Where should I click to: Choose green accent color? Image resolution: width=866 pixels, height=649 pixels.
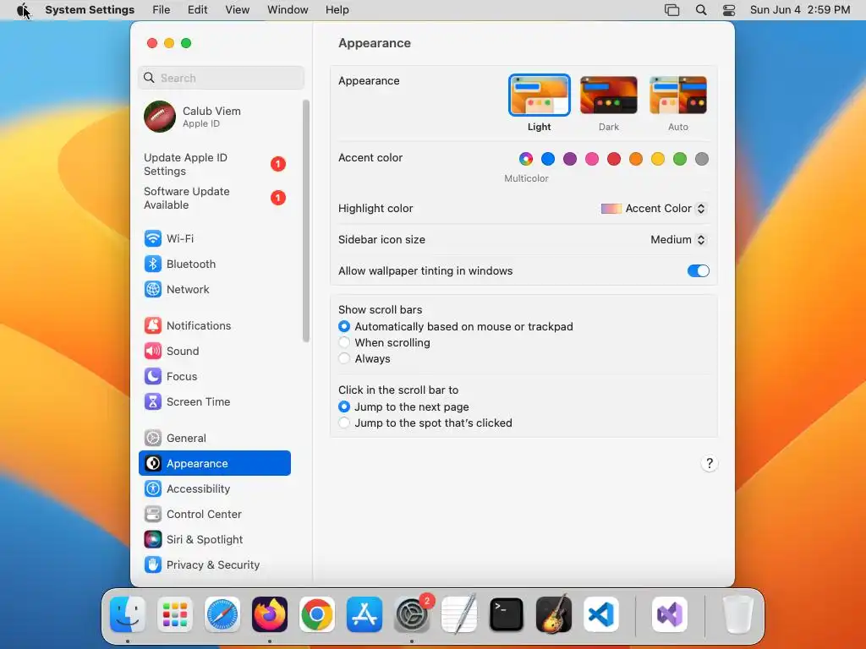click(x=680, y=159)
